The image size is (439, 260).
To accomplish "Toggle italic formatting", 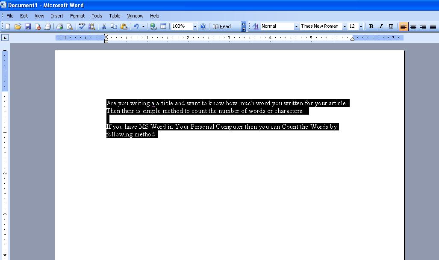I will [x=381, y=26].
